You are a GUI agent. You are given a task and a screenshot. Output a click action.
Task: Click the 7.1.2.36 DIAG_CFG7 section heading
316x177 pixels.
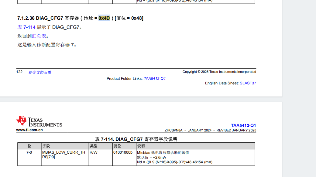pos(81,18)
